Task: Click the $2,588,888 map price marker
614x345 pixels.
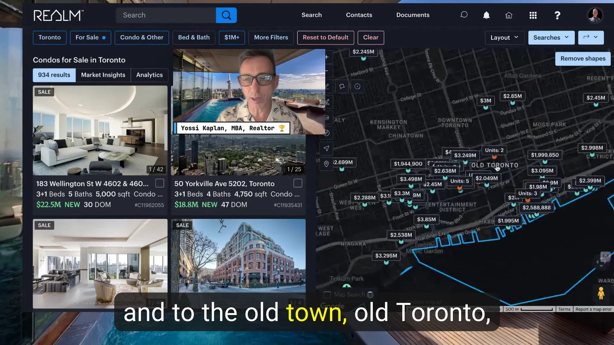Action: 536,208
